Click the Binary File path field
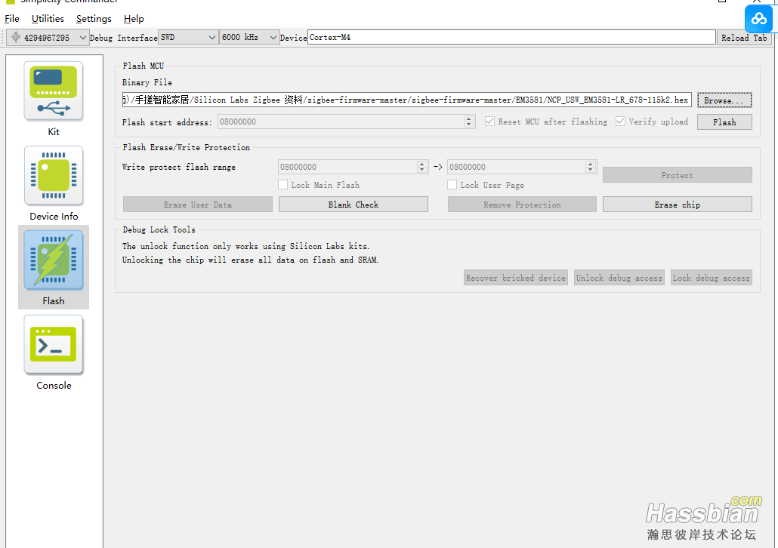The image size is (778, 548). click(x=407, y=100)
